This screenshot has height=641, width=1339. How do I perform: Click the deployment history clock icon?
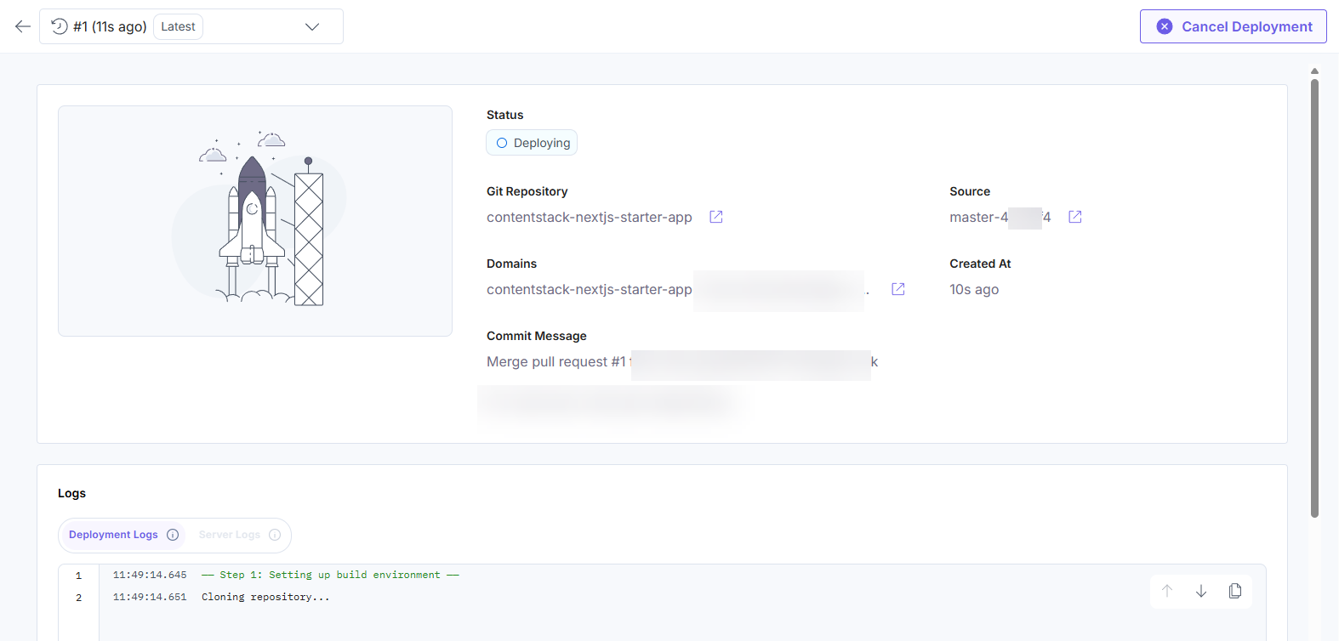(x=60, y=26)
